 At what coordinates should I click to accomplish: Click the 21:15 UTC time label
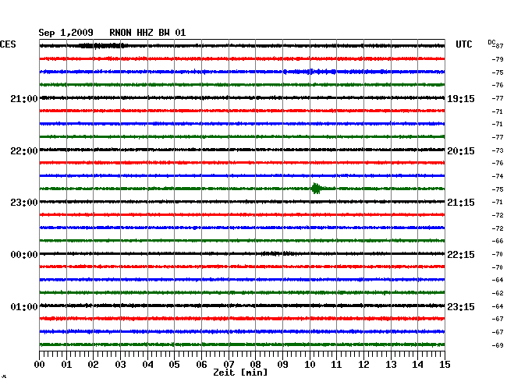pos(461,203)
